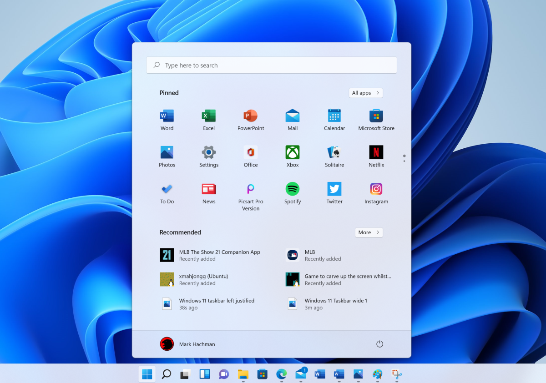Expand the All apps list
Viewport: 546px width, 383px height.
pos(365,93)
